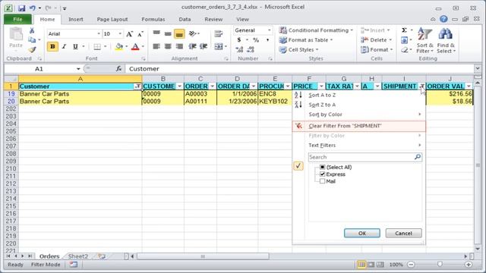The image size is (486, 273).
Task: Open the General number format dropdown
Action: pyautogui.click(x=269, y=30)
